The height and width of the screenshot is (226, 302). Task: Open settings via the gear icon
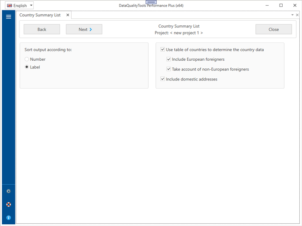point(8,191)
